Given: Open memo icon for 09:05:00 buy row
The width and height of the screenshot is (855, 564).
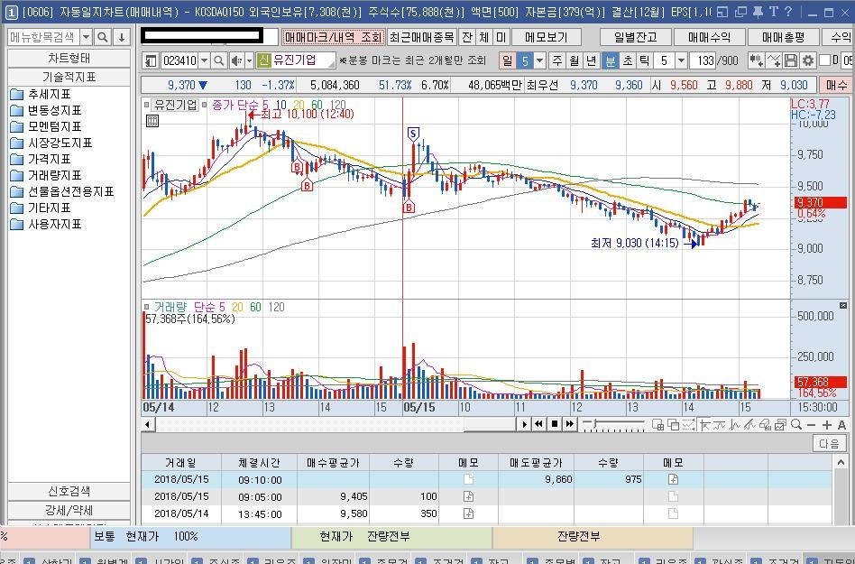Looking at the screenshot, I should [x=468, y=496].
